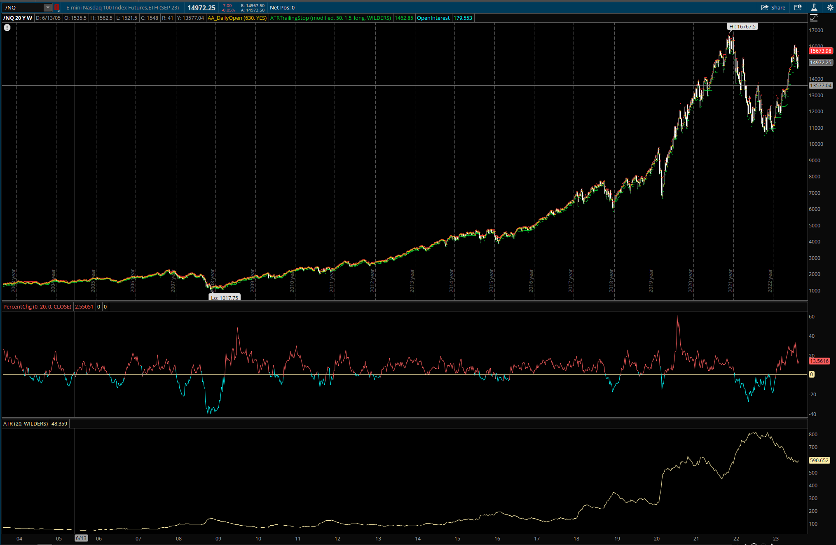Click the 6/13 date marker on time axis
Viewport: 836px width, 545px height.
point(81,538)
